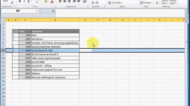Click 'We are refering for sessions.' cell
Screen dimensions: 190x106
[55, 77]
